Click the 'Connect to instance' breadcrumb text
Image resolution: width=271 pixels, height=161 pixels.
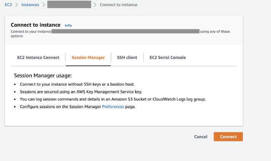[118, 5]
